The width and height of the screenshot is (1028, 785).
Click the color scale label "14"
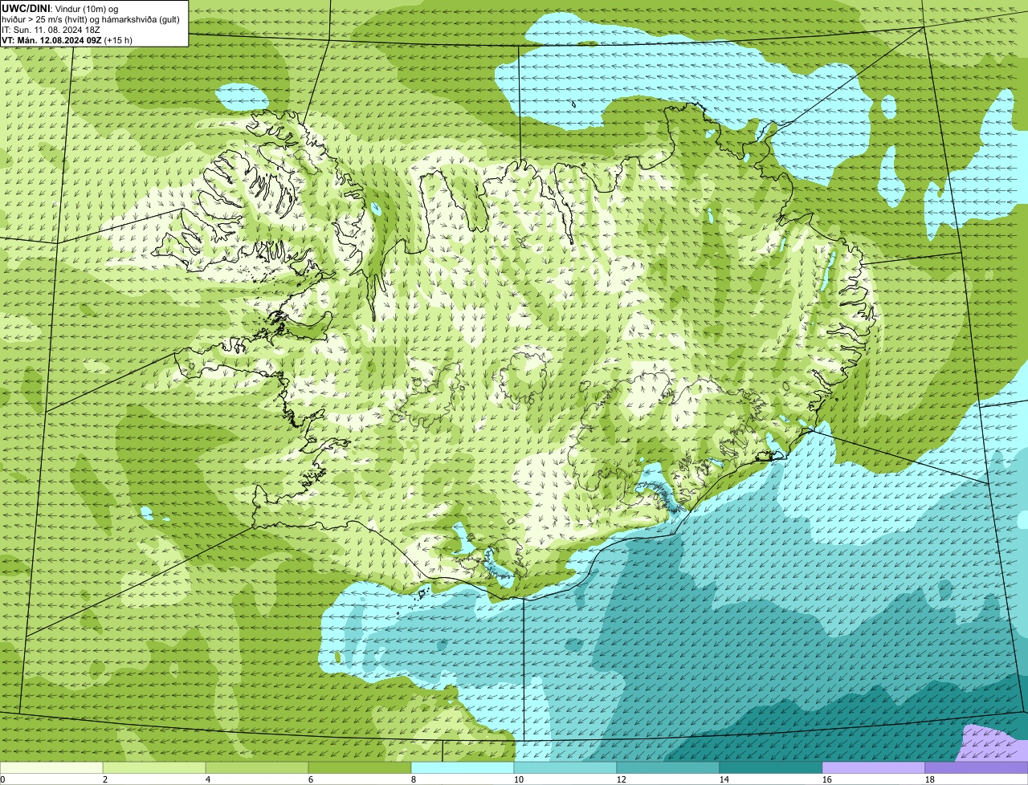pos(724,779)
